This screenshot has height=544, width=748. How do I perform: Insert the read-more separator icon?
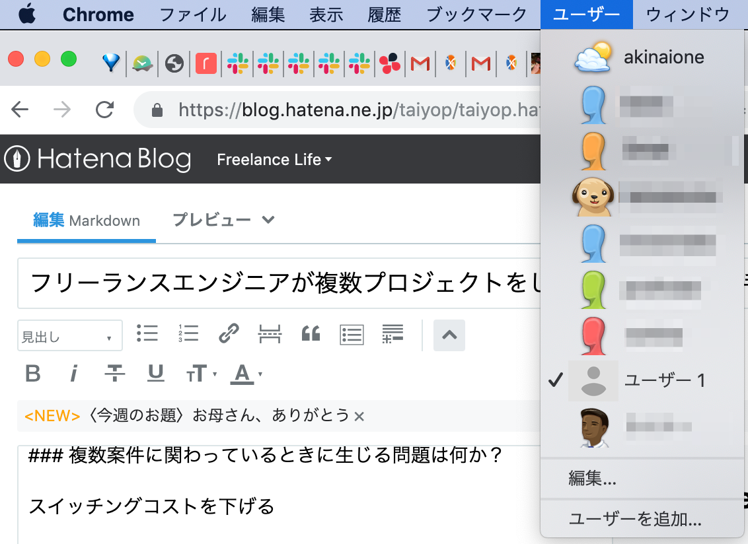(270, 333)
